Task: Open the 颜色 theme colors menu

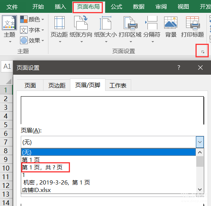Action: (32, 19)
